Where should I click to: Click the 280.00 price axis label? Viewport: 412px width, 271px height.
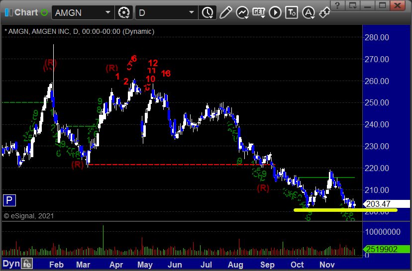point(377,37)
